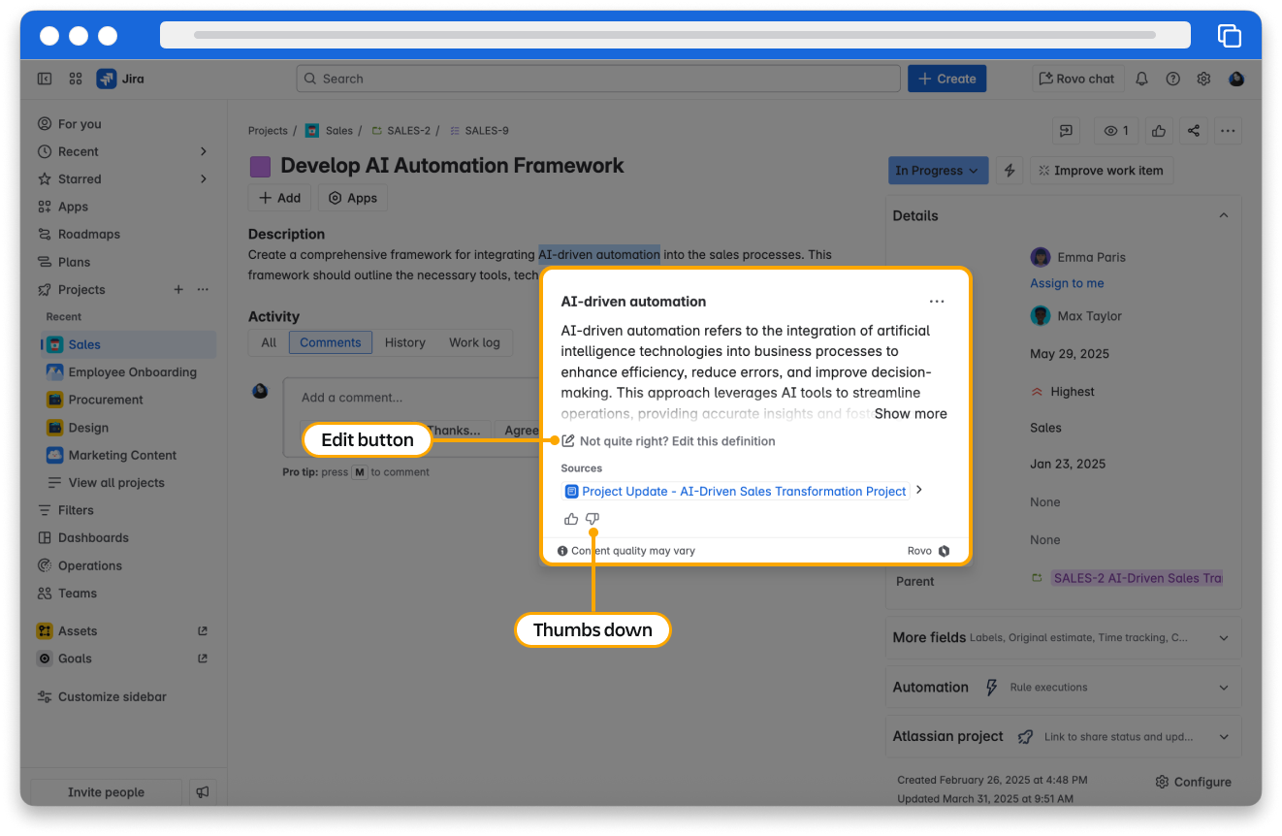Viewport: 1282px width, 836px height.
Task: Expand the Recent submenu chevron
Action: (203, 151)
